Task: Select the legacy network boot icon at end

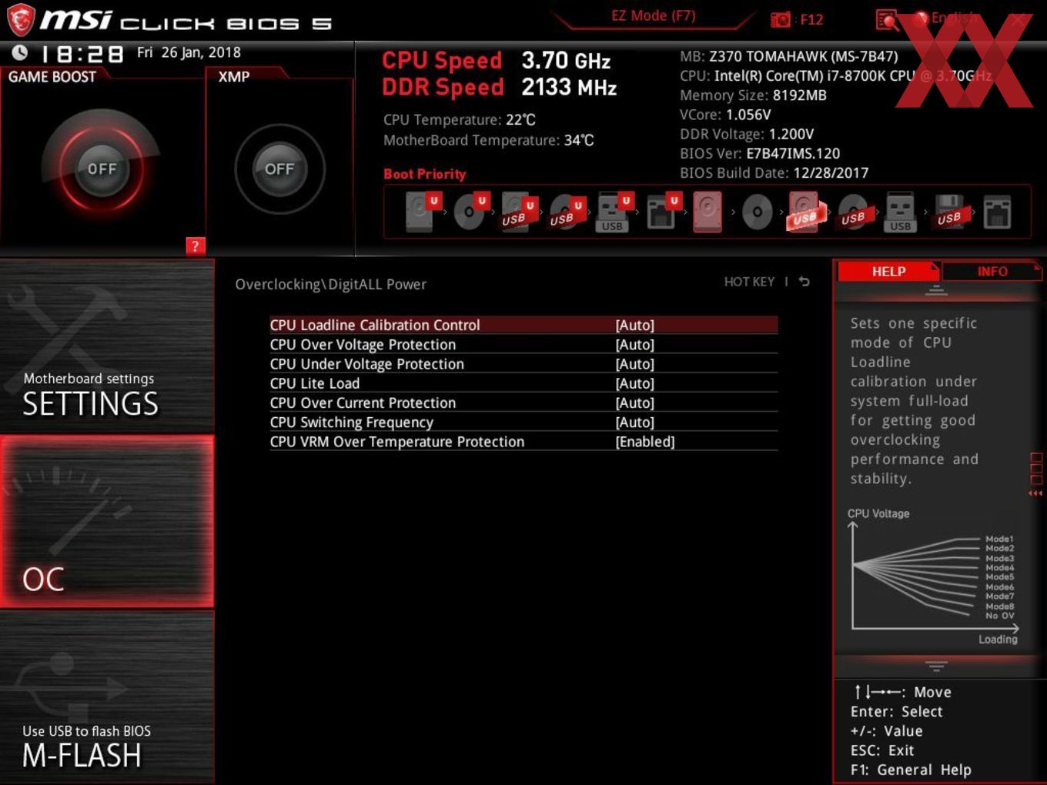Action: (997, 212)
